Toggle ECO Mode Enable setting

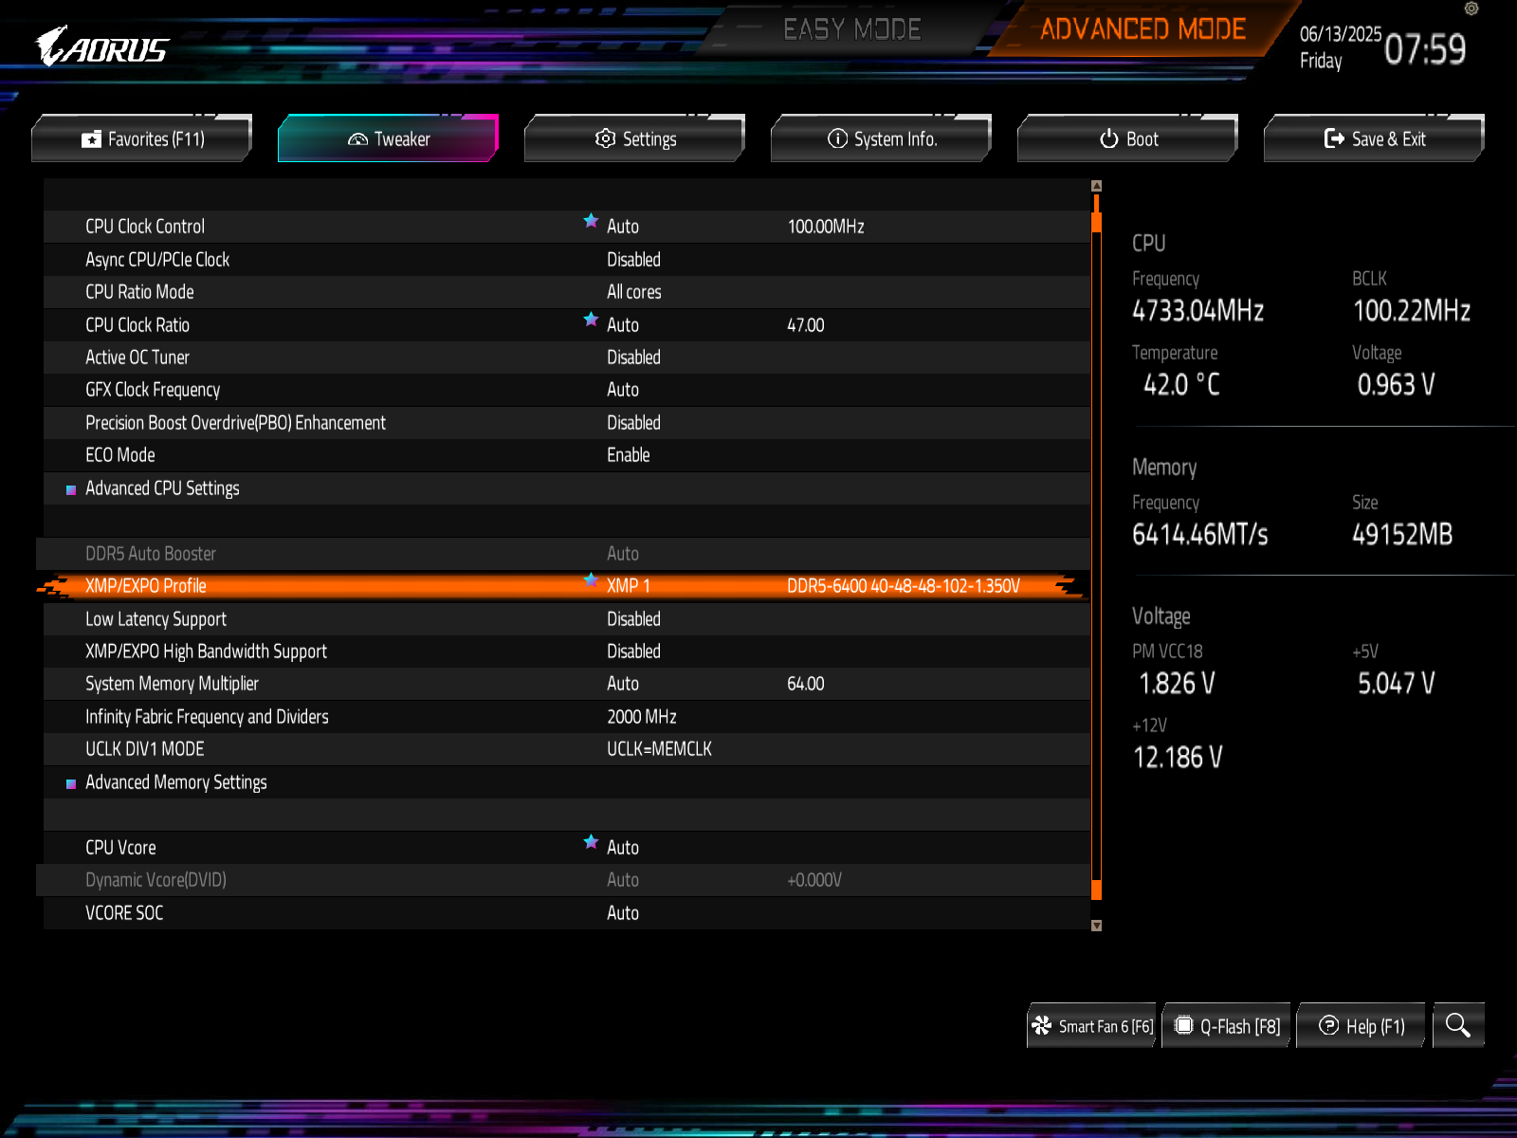[x=629, y=455]
